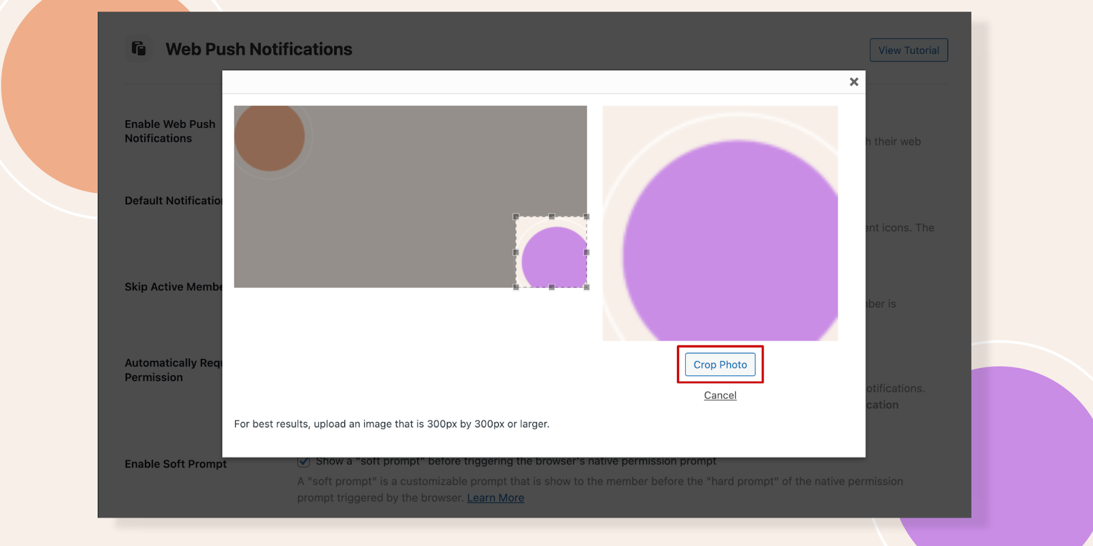Click the middle-left crop selection handle
1093x546 pixels.
coord(516,253)
